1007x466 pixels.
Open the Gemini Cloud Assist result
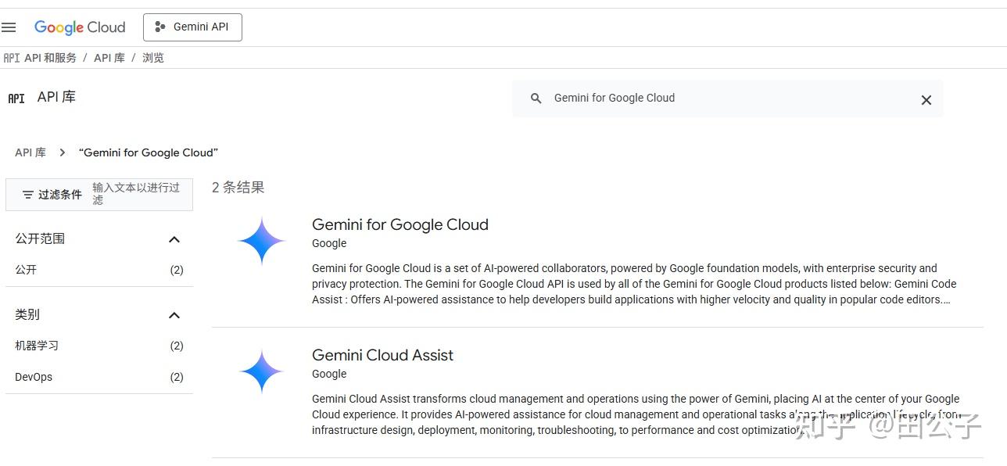382,355
